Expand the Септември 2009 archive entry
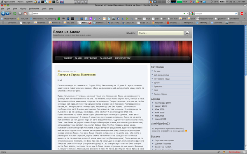 (163, 103)
